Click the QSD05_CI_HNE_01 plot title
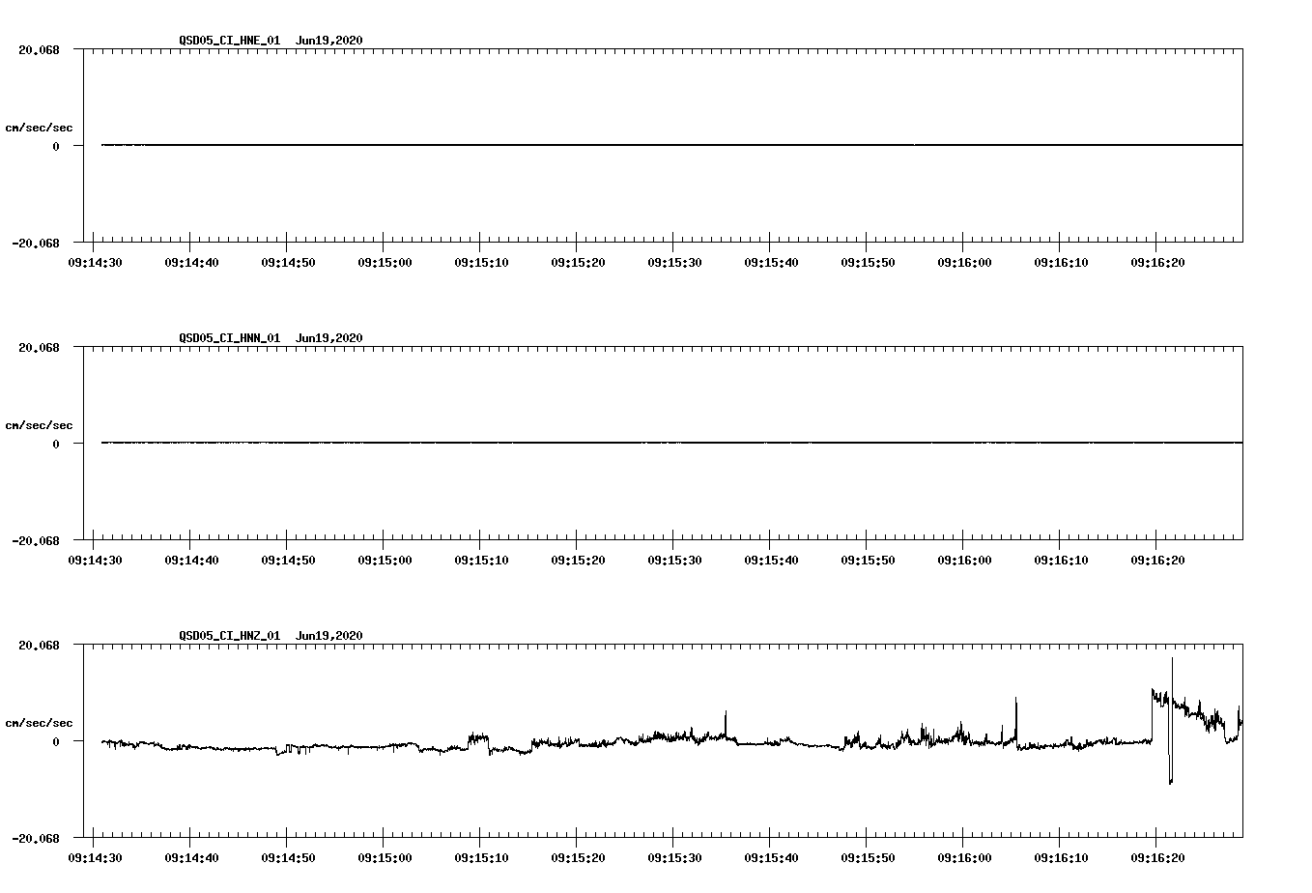The image size is (1312, 893). 271,41
